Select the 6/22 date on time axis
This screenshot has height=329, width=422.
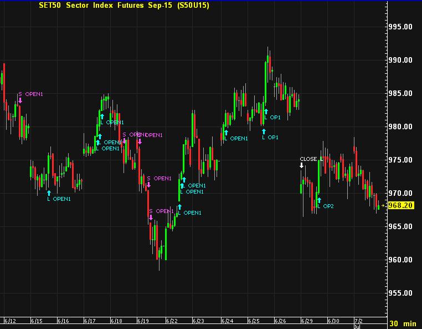[172, 321]
